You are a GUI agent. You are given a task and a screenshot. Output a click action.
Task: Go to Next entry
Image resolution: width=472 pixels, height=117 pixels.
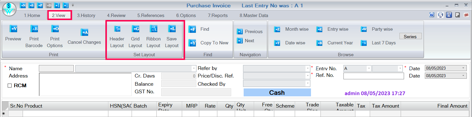[x=245, y=41]
